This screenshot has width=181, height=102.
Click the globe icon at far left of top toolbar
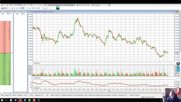coord(2,5)
